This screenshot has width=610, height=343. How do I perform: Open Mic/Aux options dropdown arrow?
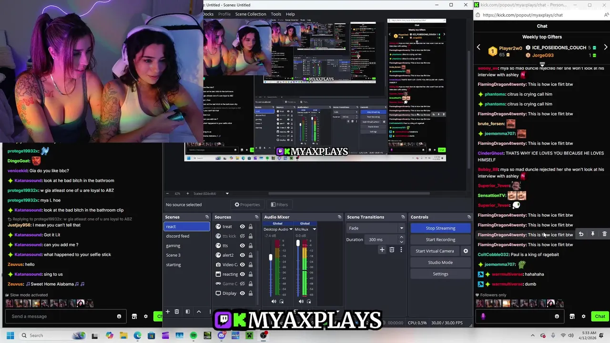tap(314, 229)
